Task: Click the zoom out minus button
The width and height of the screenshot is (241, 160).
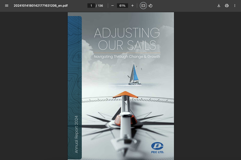Action: (113, 6)
